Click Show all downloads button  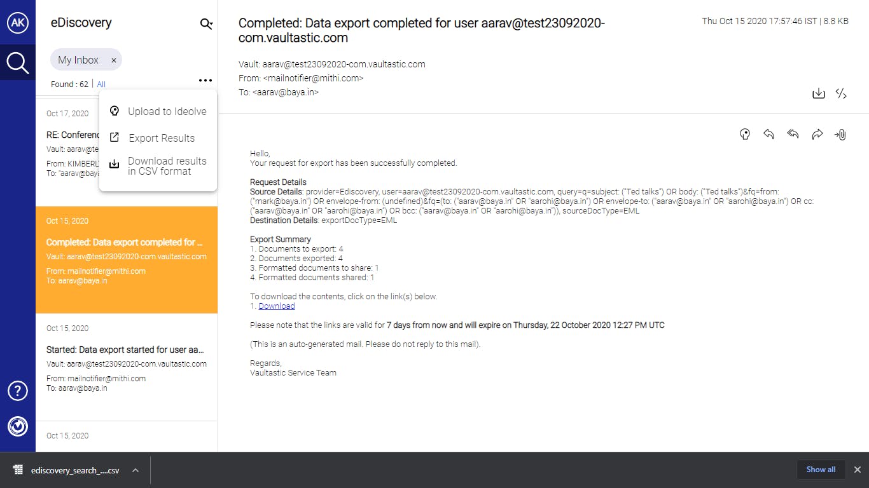pyautogui.click(x=821, y=470)
